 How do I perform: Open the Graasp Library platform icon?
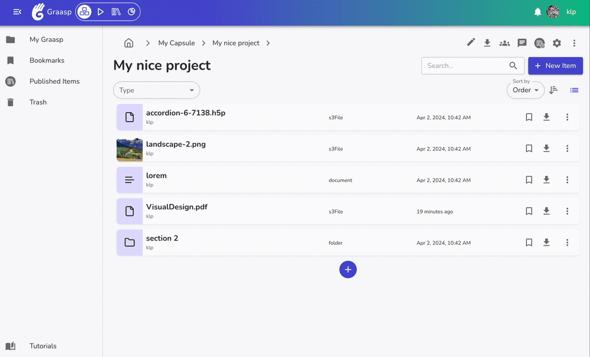[x=116, y=12]
